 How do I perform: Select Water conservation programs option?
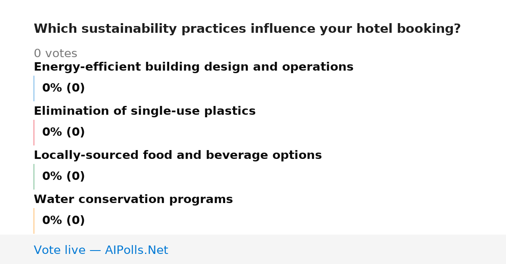click(x=133, y=200)
